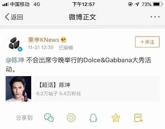Tap the 東申KNews username
165x129 pixels.
43,40
